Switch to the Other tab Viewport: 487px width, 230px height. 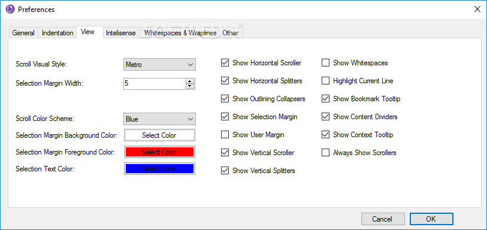point(231,33)
